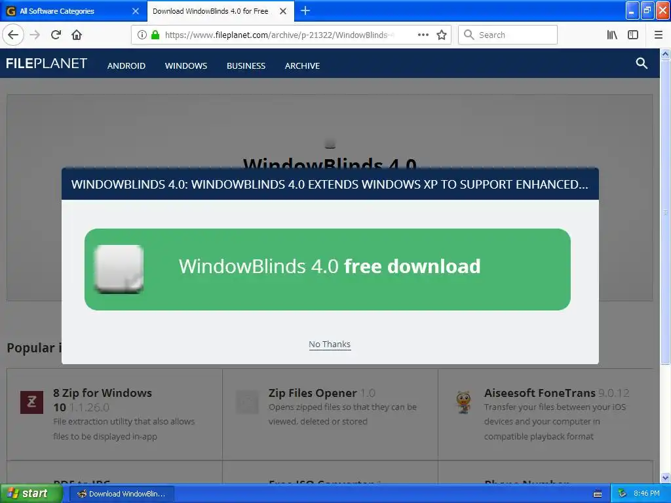Click the 8:46 PM clock

coord(646,494)
